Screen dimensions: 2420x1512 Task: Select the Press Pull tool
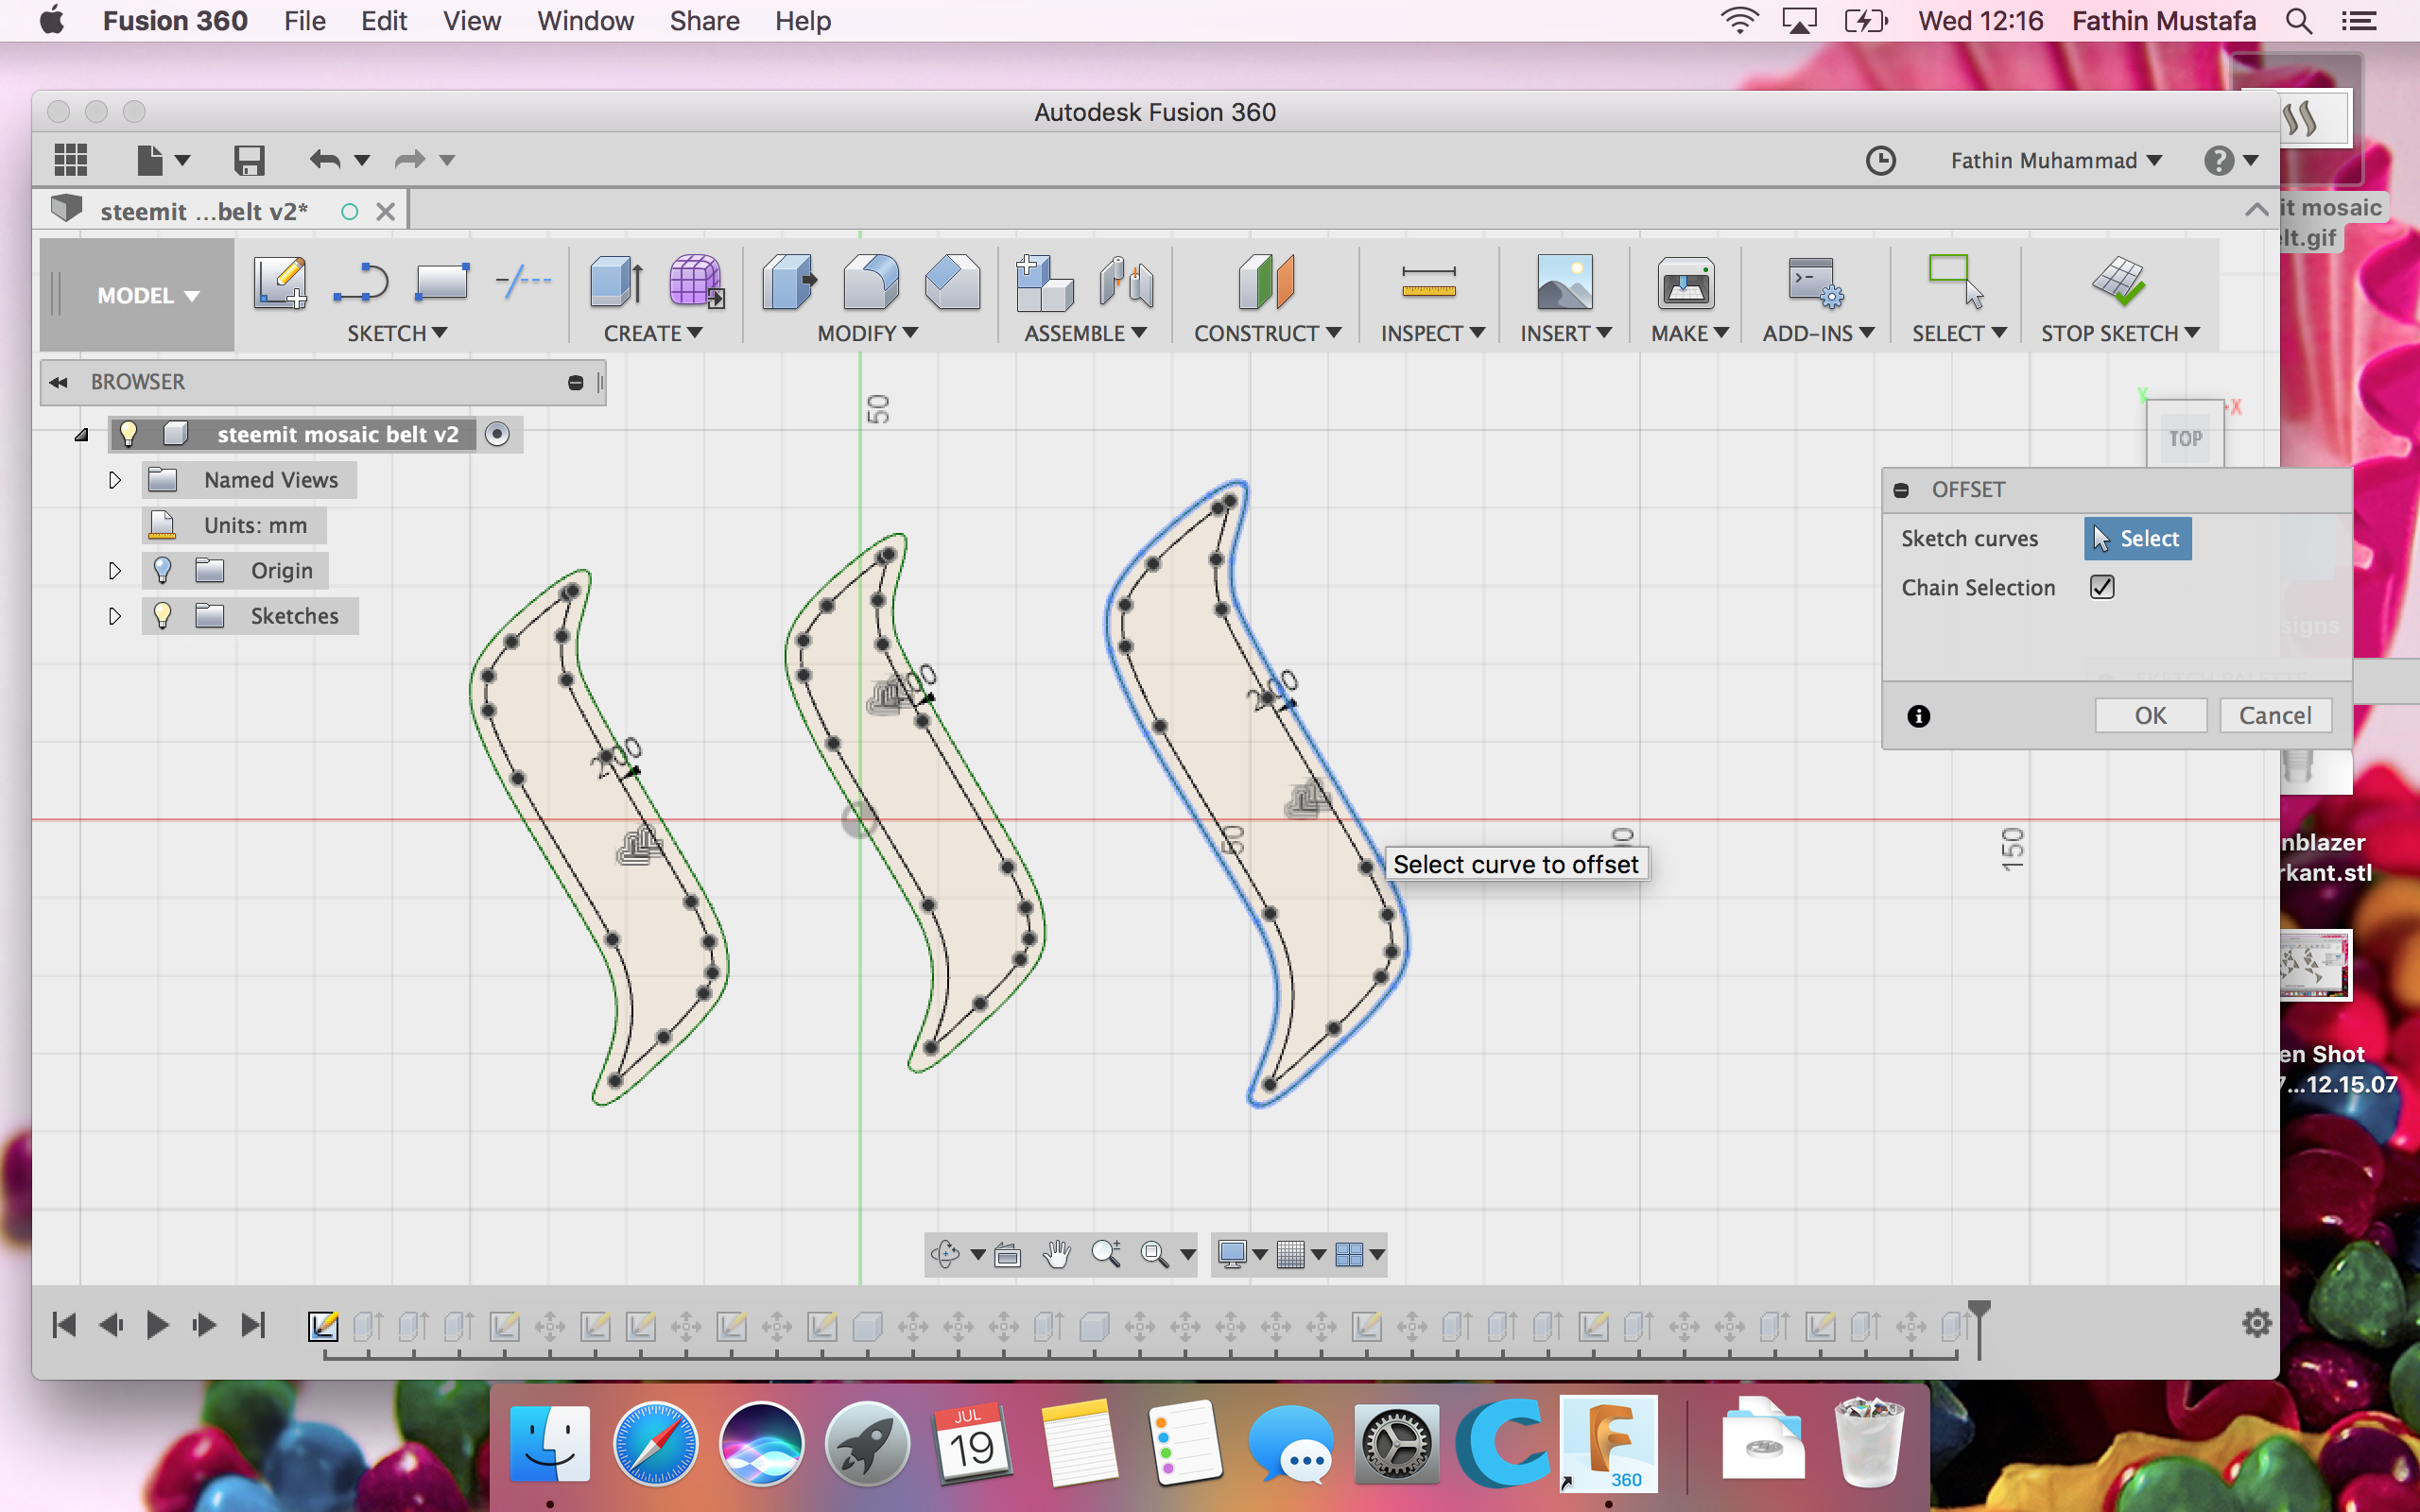click(790, 282)
